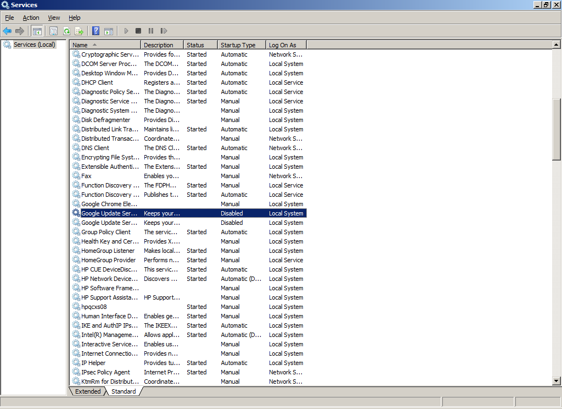
Task: Click the gear icon beside IP Helper
Action: (x=76, y=363)
